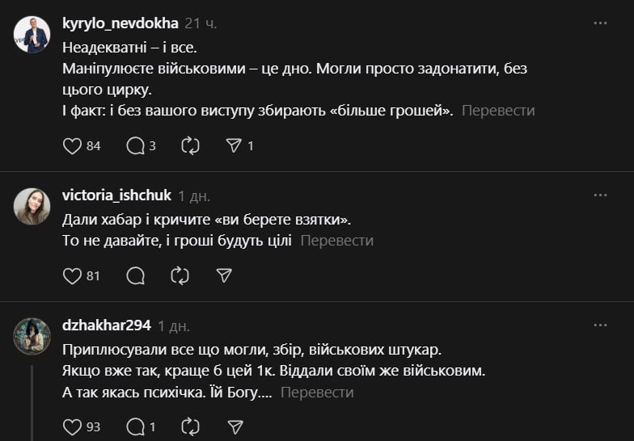Reply to victoria_ishchuk comment
The height and width of the screenshot is (441, 634).
(x=135, y=275)
